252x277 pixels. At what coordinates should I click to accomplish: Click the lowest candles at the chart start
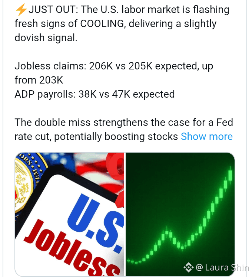pos(134,261)
